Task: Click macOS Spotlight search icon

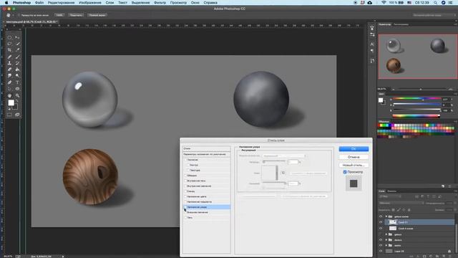Action: (x=436, y=3)
